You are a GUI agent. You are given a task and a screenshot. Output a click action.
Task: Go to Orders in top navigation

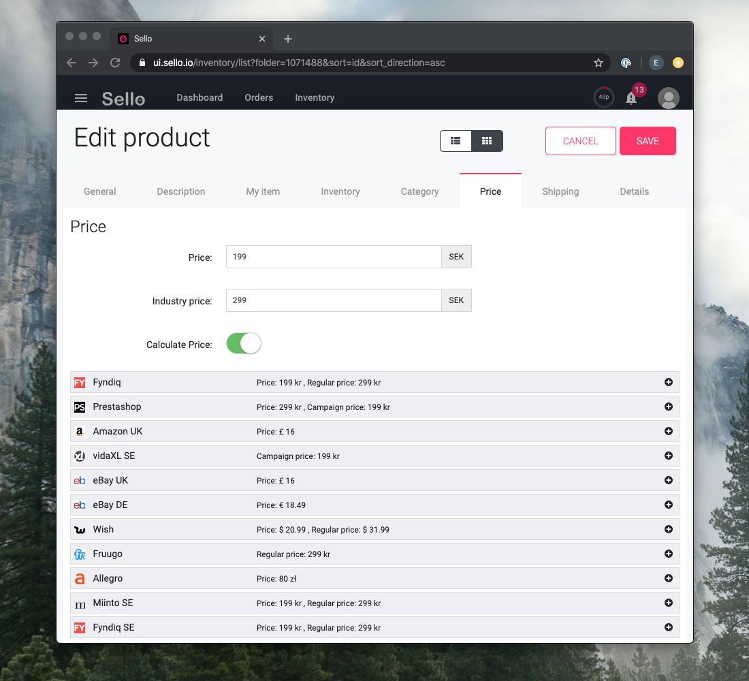(259, 98)
